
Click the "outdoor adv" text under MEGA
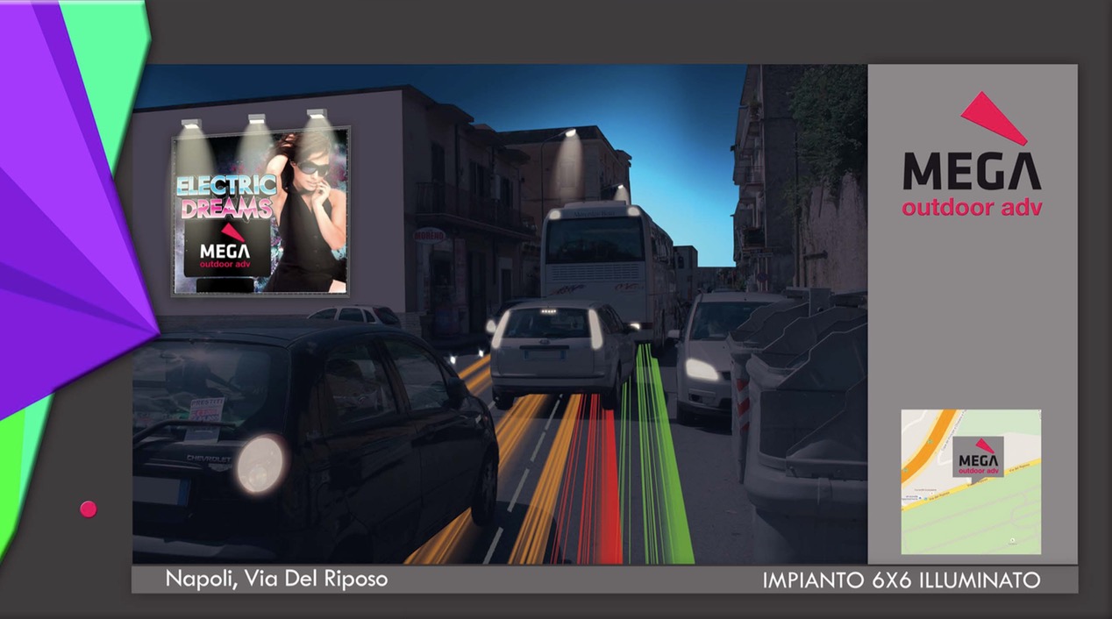coord(971,209)
